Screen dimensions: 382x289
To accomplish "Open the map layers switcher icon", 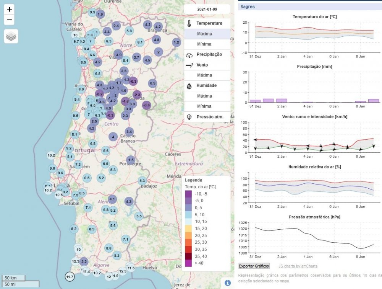I will (x=11, y=36).
